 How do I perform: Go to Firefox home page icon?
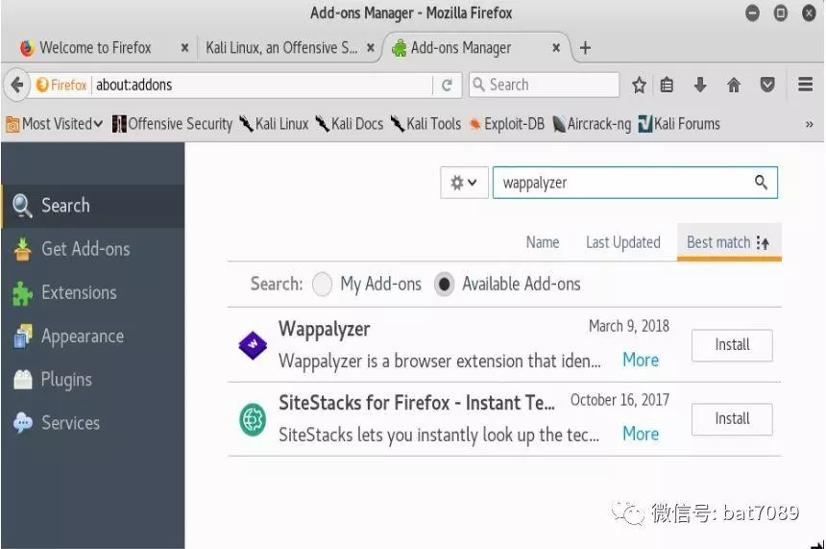point(734,85)
